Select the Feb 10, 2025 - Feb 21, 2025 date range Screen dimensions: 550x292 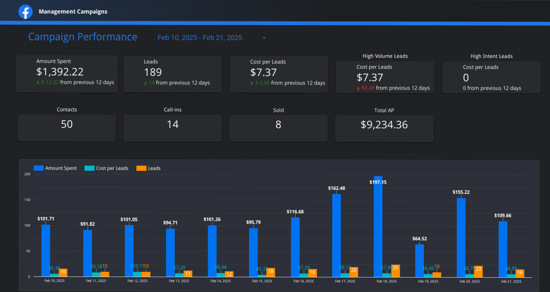point(200,38)
